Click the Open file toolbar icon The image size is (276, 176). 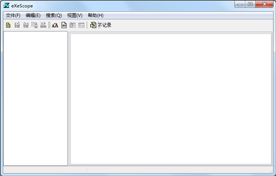pos(8,25)
